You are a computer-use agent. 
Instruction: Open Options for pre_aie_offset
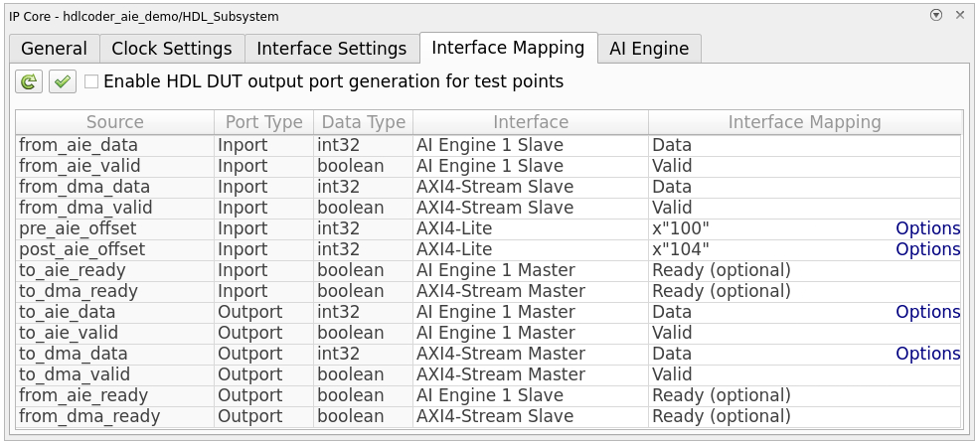click(927, 228)
